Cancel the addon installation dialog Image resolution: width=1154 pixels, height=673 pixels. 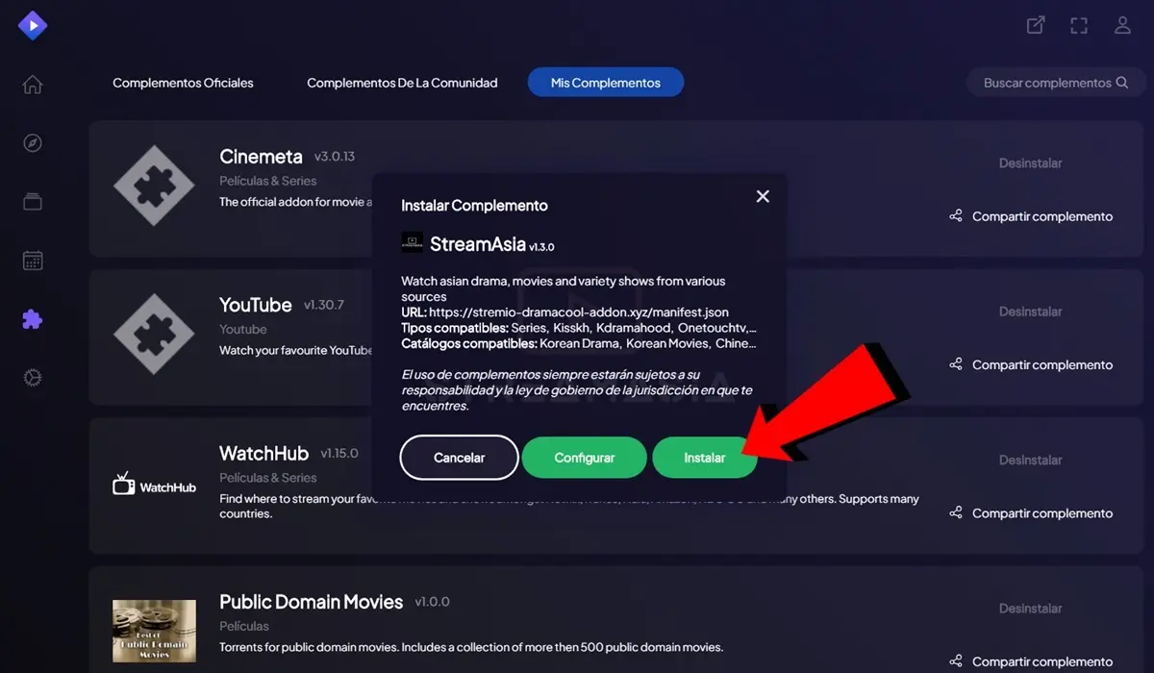point(459,458)
